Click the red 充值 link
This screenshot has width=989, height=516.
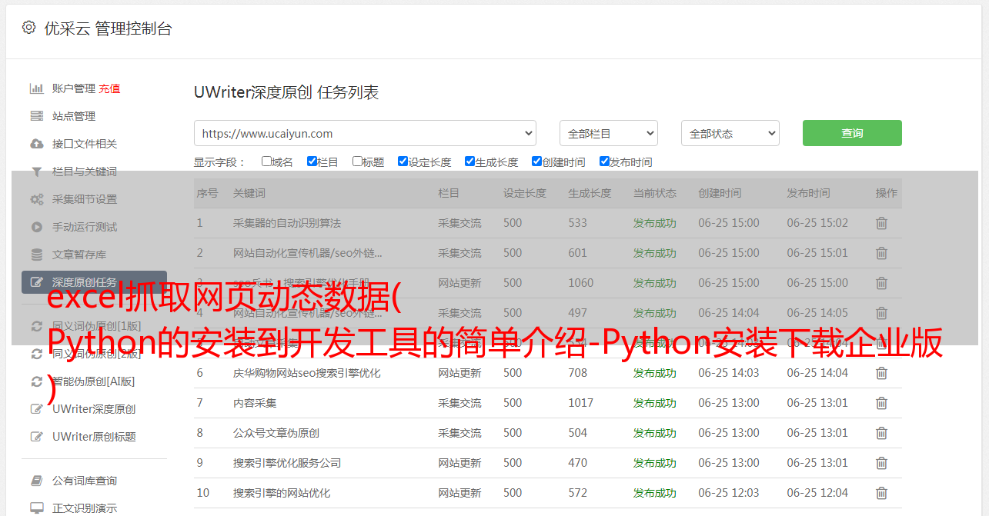[x=109, y=88]
